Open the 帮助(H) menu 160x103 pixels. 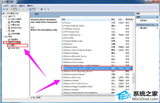[x=30, y=6]
